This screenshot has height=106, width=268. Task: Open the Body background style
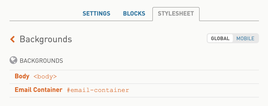coord(134,77)
